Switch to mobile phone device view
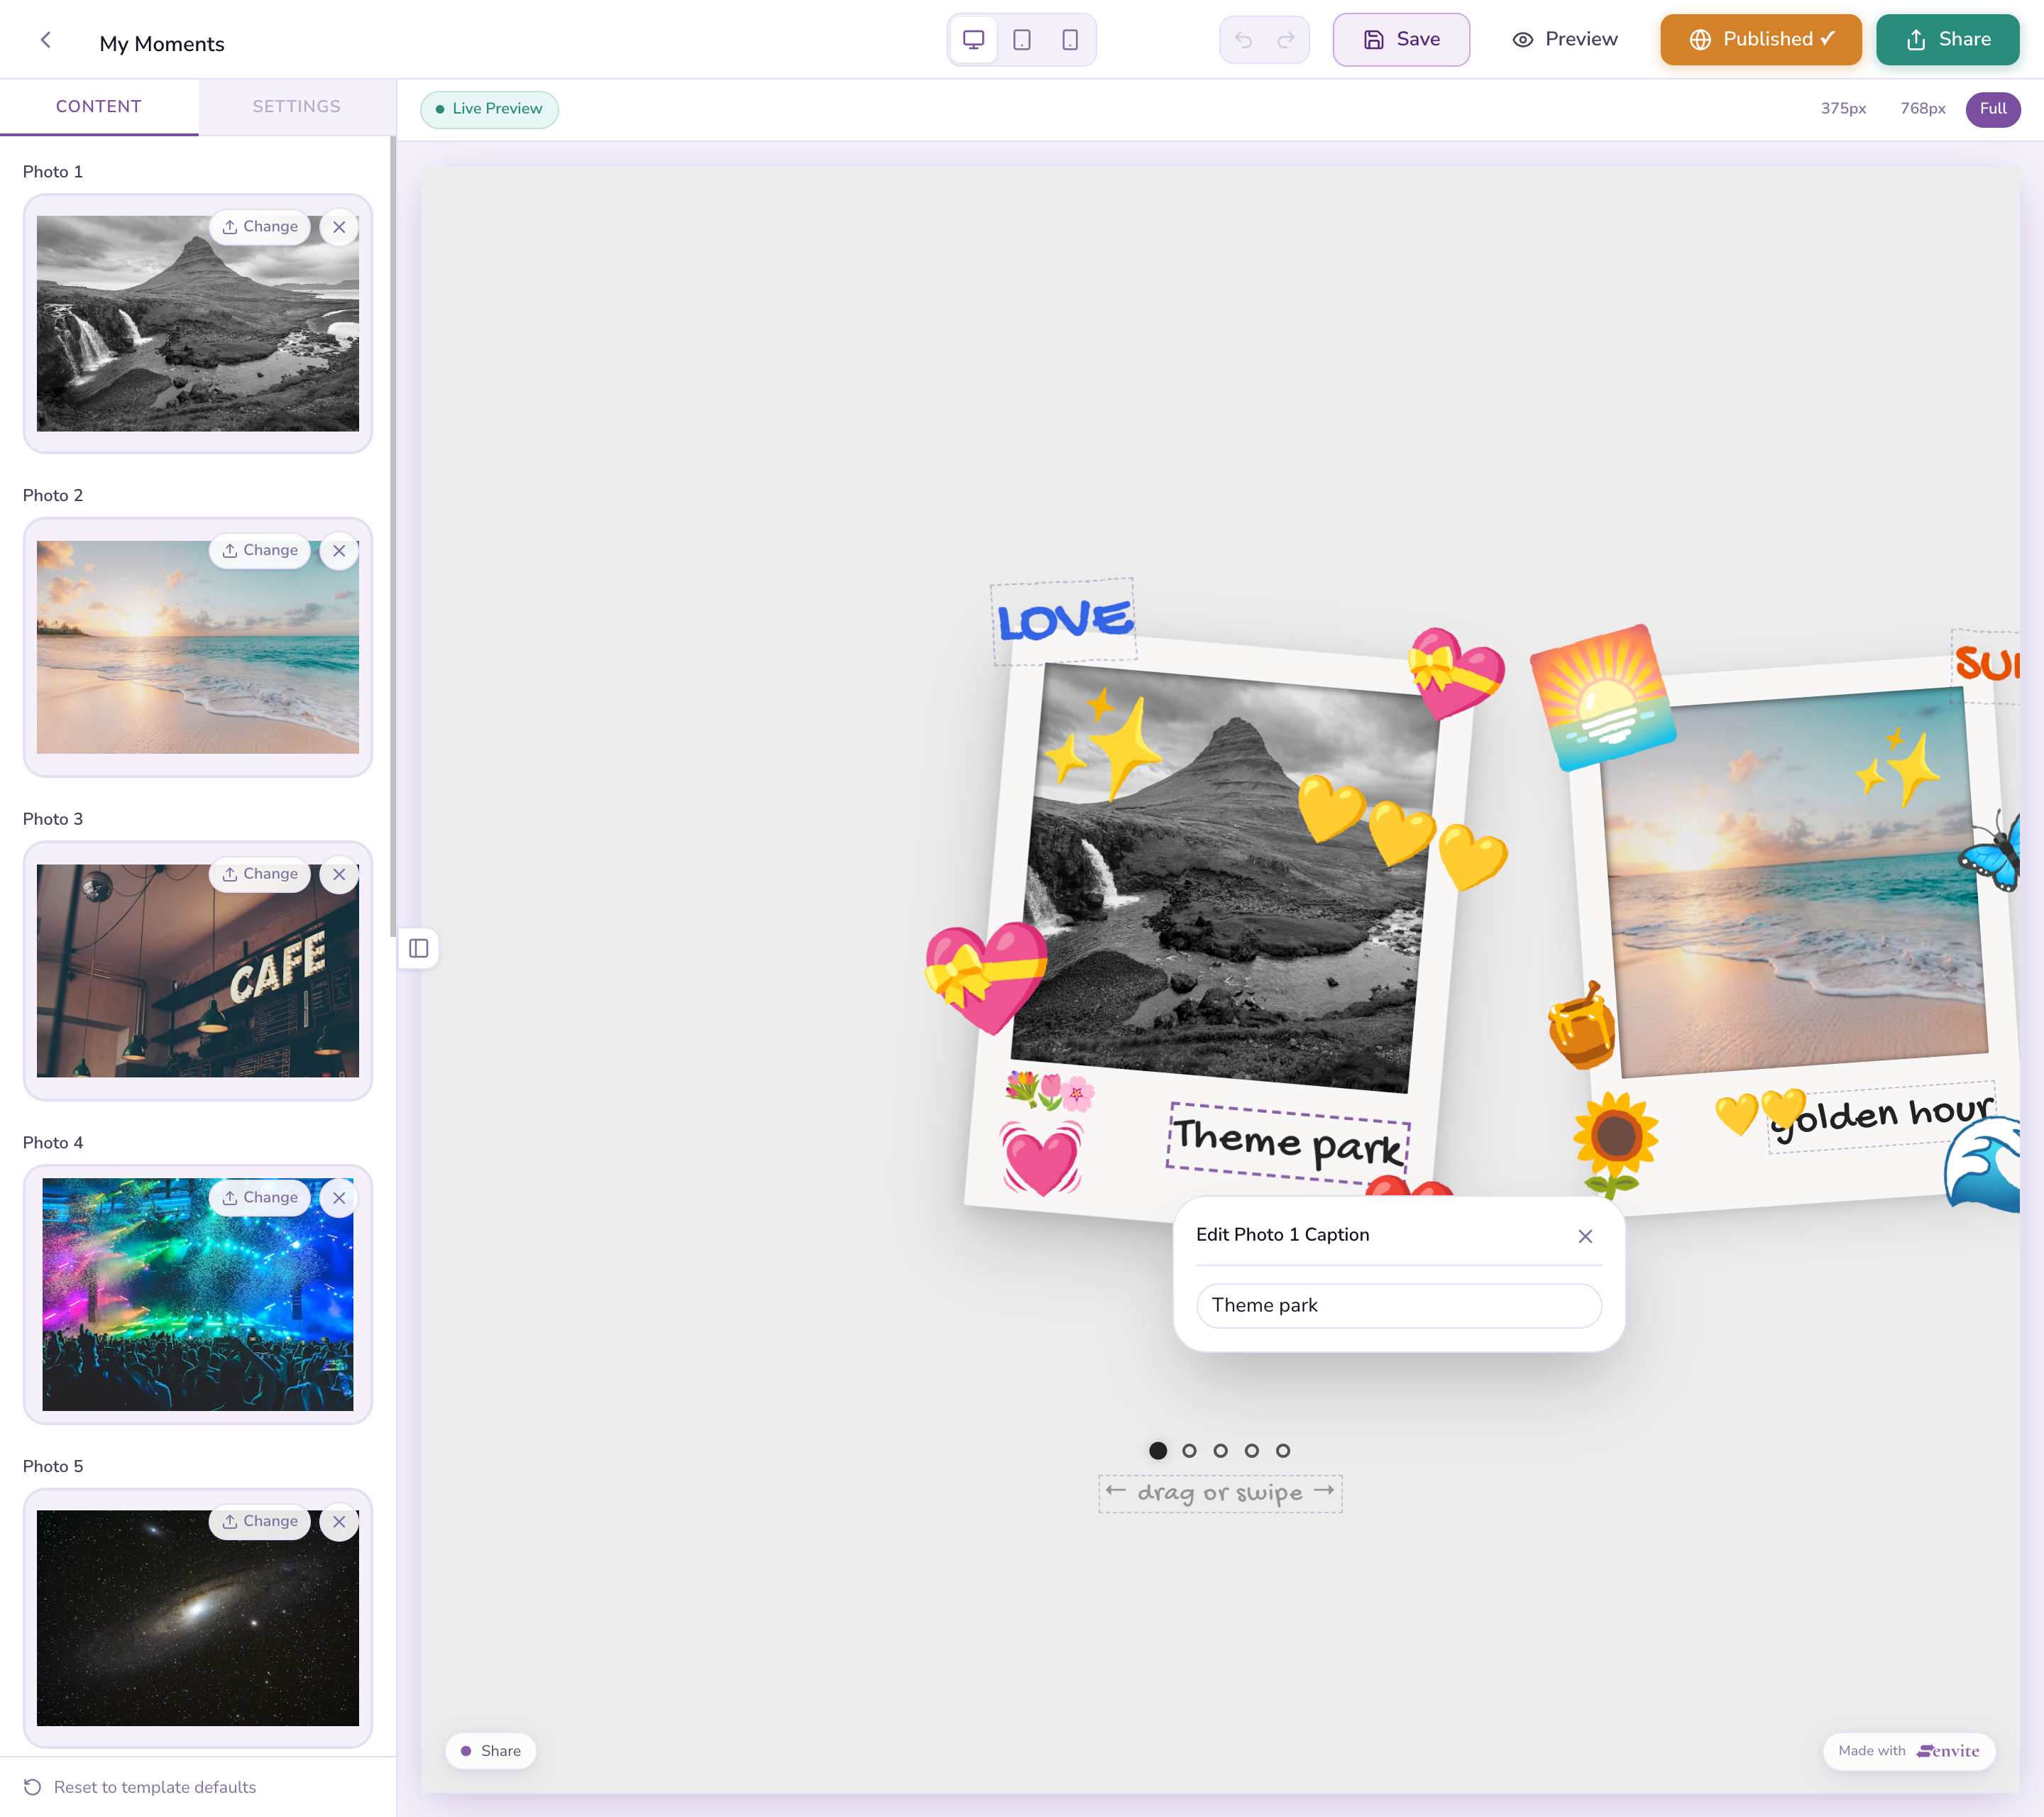The height and width of the screenshot is (1817, 2044). coord(1069,40)
